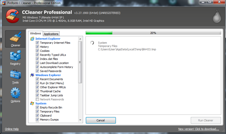The image size is (226, 134).
Task: Click the System category Windows flag icon
Action: click(x=32, y=103)
